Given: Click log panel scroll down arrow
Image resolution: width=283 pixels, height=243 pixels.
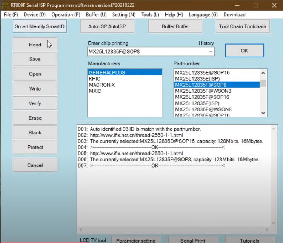Looking at the screenshot, I should [x=274, y=223].
